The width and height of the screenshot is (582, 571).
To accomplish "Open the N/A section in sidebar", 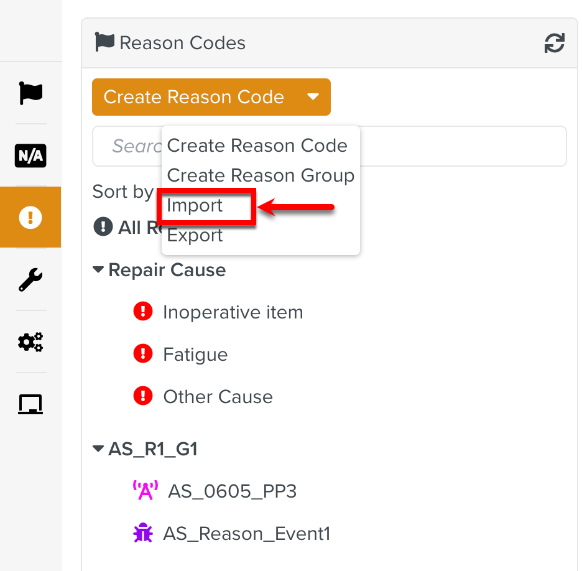I will (30, 156).
